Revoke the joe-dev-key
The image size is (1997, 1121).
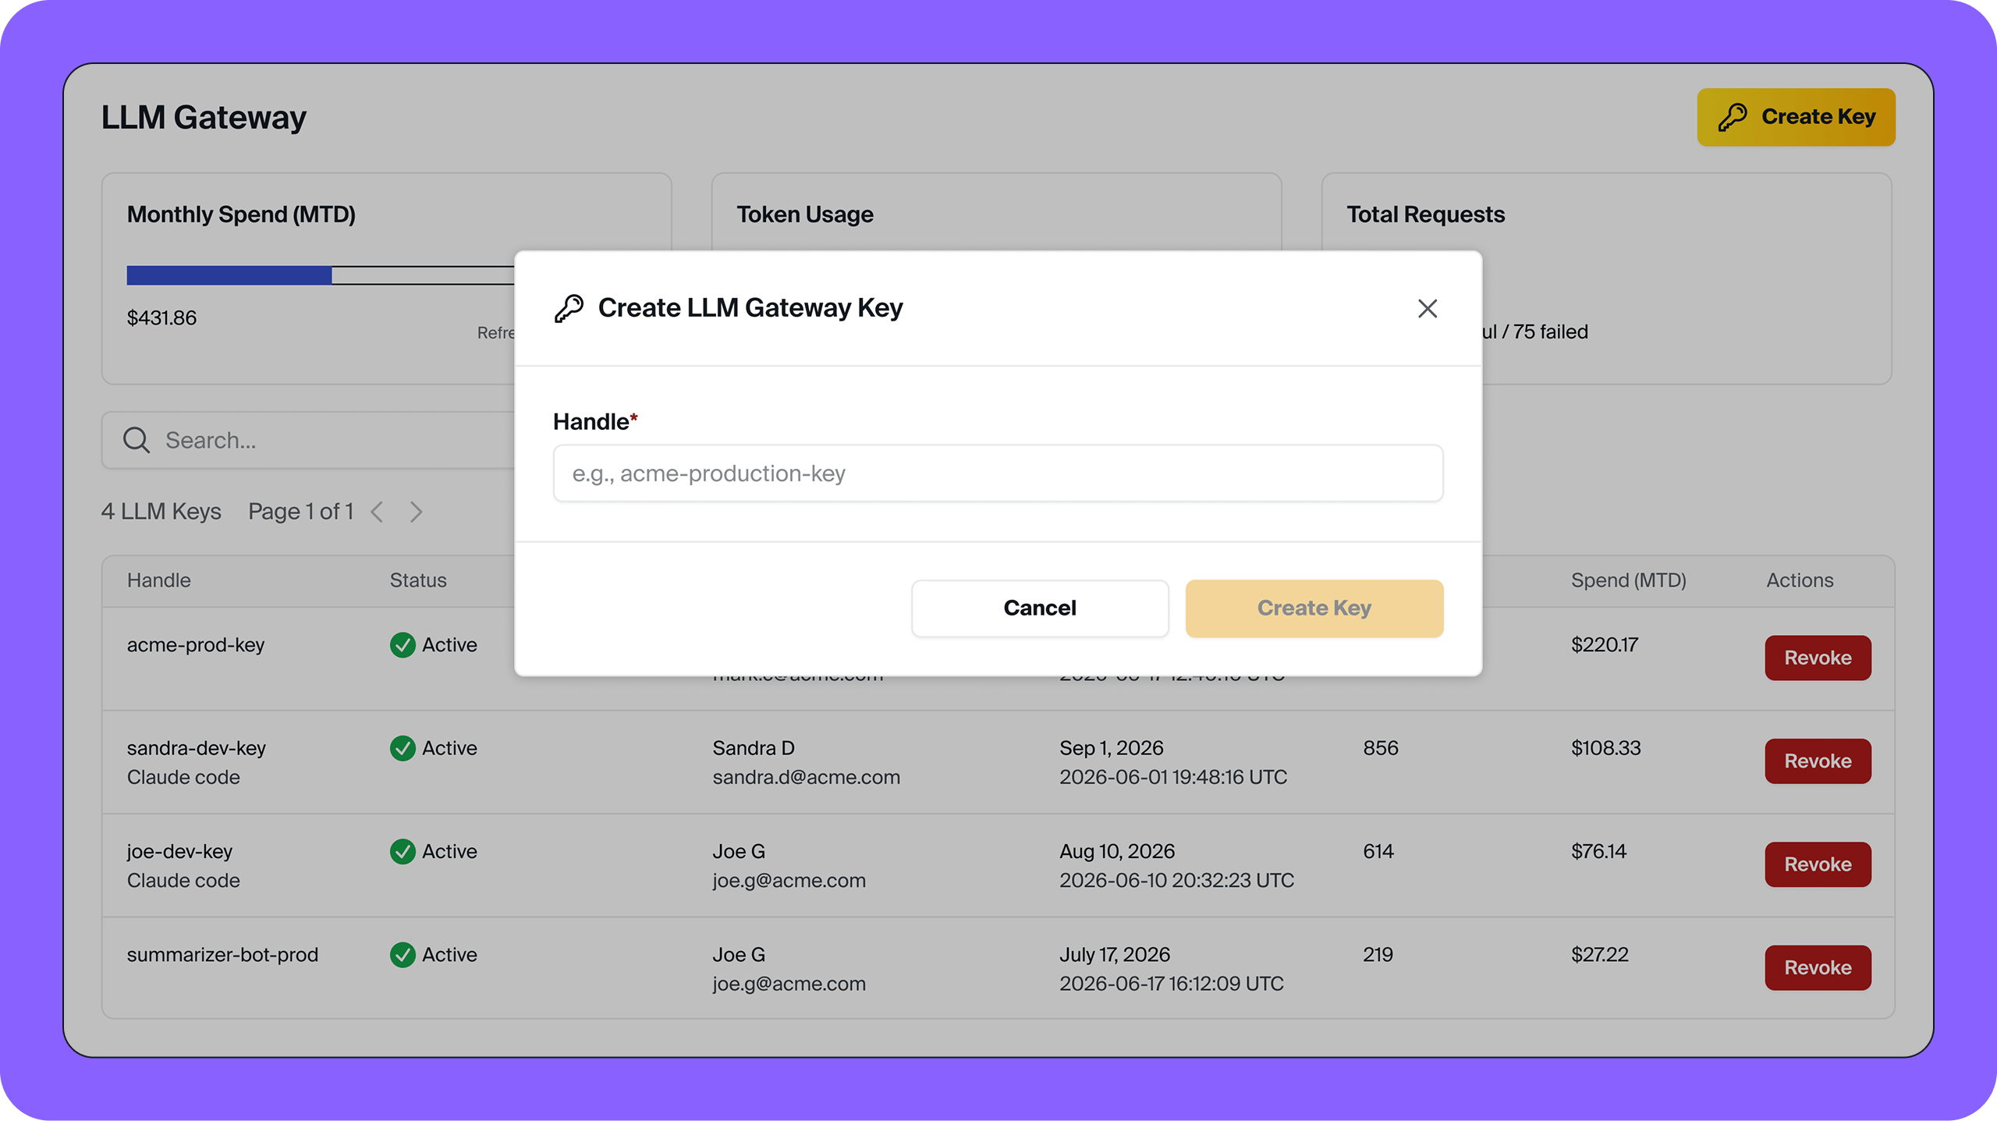(1818, 864)
